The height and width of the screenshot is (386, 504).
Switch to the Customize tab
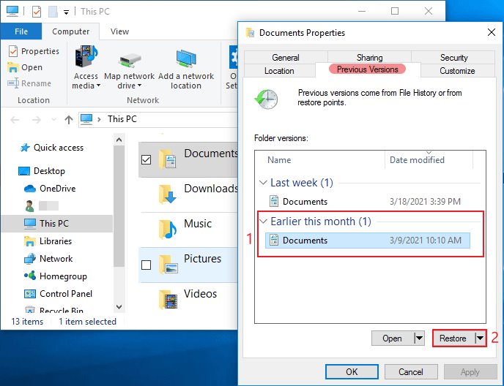457,71
